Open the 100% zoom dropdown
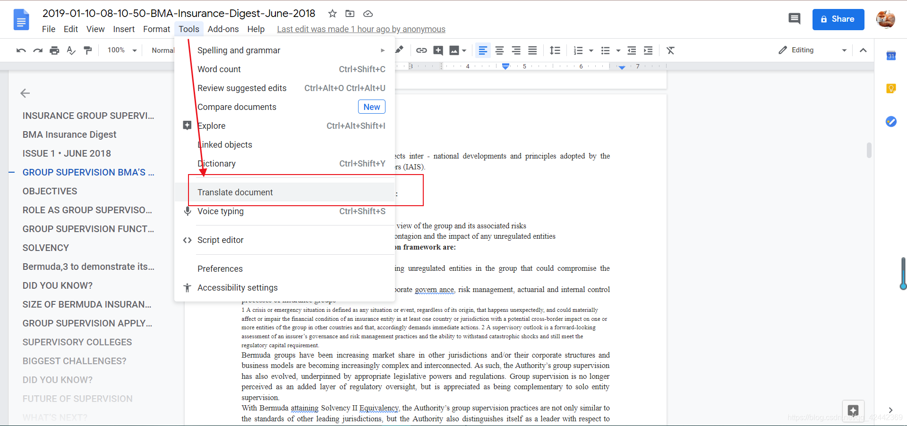 tap(122, 50)
